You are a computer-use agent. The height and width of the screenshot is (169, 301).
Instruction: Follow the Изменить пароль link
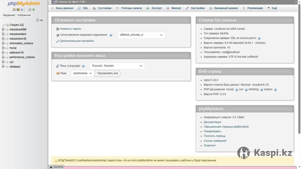coord(70,29)
